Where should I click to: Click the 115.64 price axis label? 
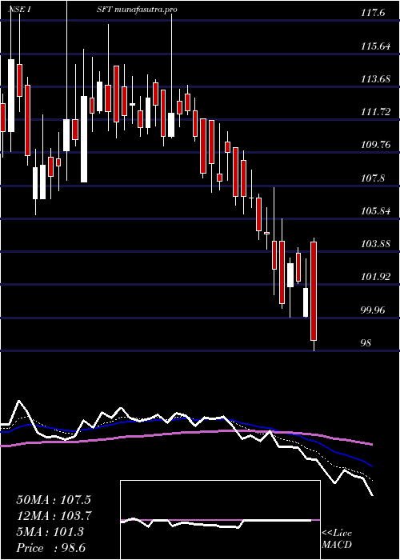[x=376, y=46]
